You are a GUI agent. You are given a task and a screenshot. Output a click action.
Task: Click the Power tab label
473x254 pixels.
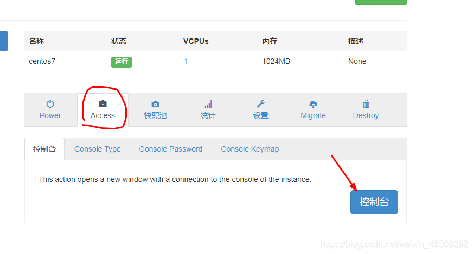tap(50, 116)
